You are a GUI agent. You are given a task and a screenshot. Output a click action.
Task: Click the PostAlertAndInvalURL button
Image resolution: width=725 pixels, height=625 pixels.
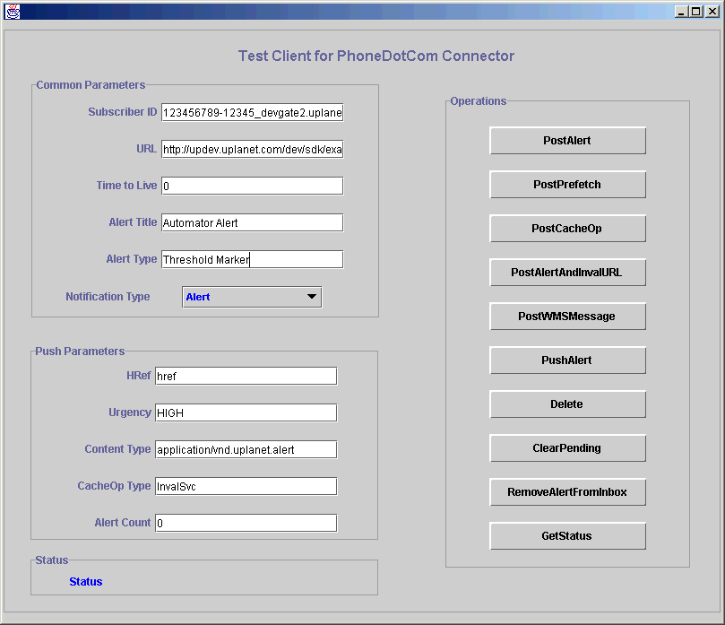567,272
